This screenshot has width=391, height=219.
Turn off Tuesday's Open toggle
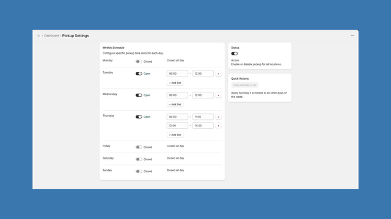coord(139,74)
